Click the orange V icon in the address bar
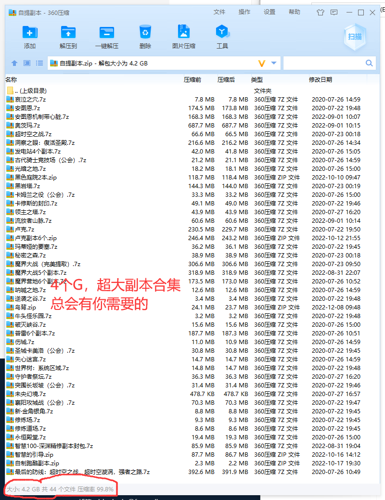 [x=262, y=64]
